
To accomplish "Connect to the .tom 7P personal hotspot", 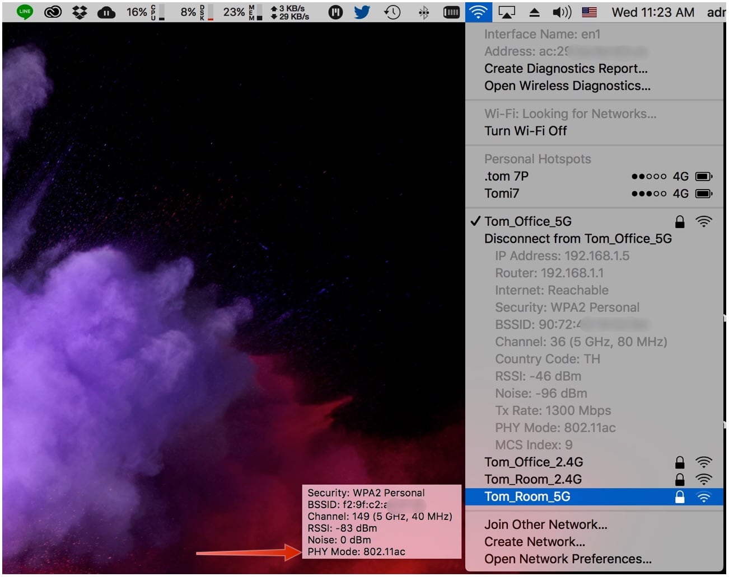I will (x=507, y=176).
